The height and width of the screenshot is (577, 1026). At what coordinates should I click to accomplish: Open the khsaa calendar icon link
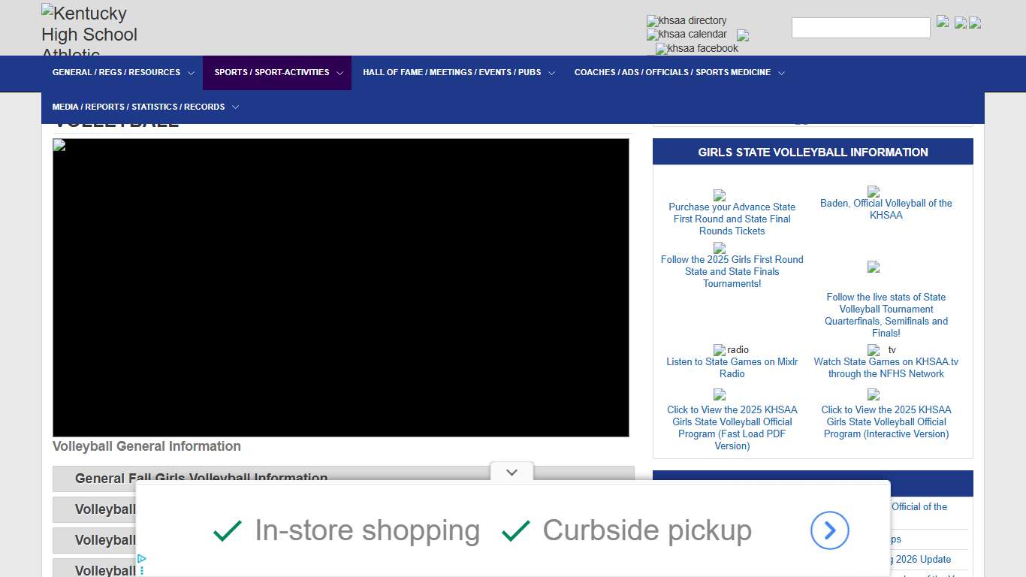(x=687, y=35)
